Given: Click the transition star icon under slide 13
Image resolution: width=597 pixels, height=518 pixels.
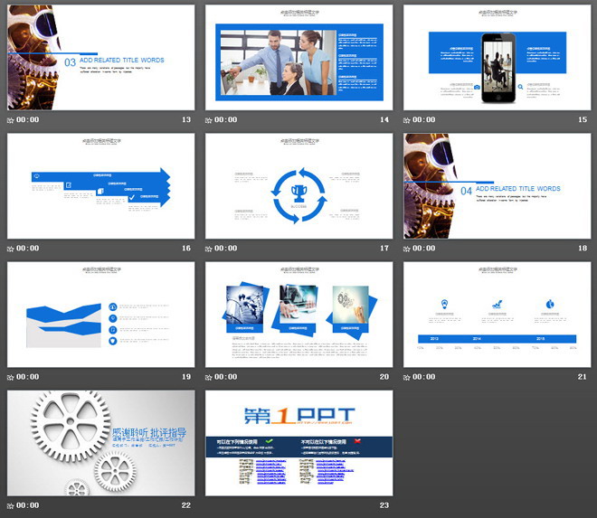Looking at the screenshot, I should (x=11, y=120).
